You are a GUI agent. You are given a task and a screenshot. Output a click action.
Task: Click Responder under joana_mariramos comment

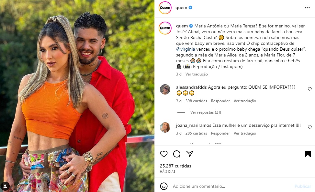click(220, 133)
